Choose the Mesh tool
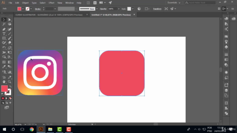The height and width of the screenshot is (133, 237). [4, 62]
